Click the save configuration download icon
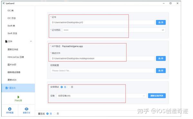The height and width of the screenshot is (119, 193). [10, 109]
